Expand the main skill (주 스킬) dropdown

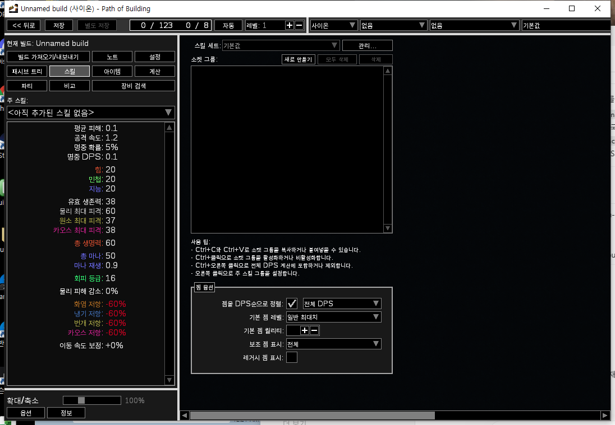tap(90, 113)
